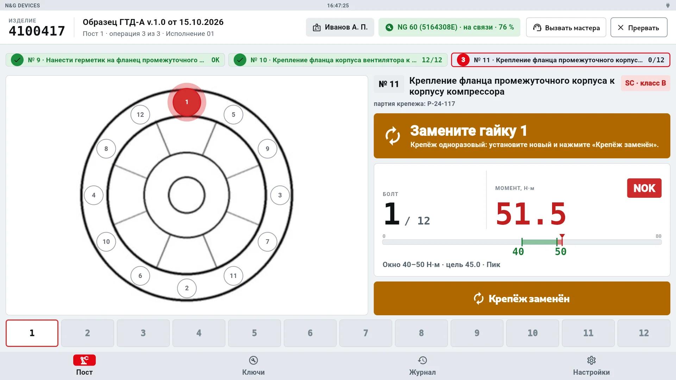Screen dimensions: 676x380
Task: Open step № 10 Крепление фланца корпуса вентилятора tab
Action: (x=338, y=60)
